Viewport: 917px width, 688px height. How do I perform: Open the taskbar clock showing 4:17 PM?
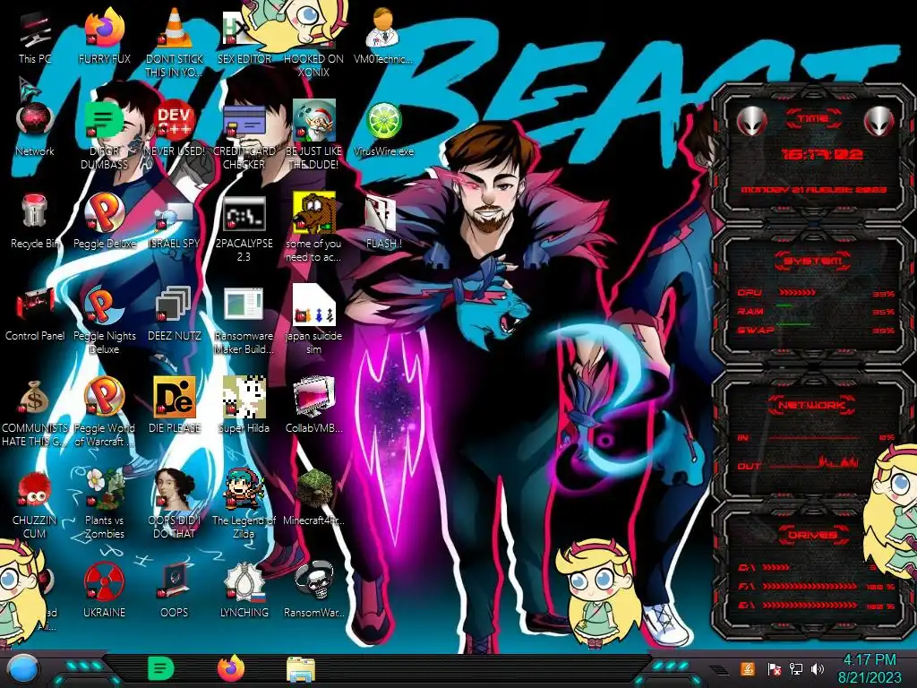click(870, 668)
